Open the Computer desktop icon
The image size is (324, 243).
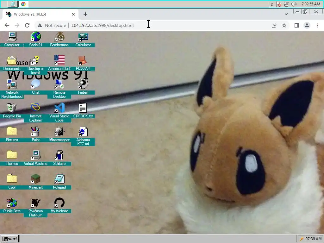coord(12,39)
